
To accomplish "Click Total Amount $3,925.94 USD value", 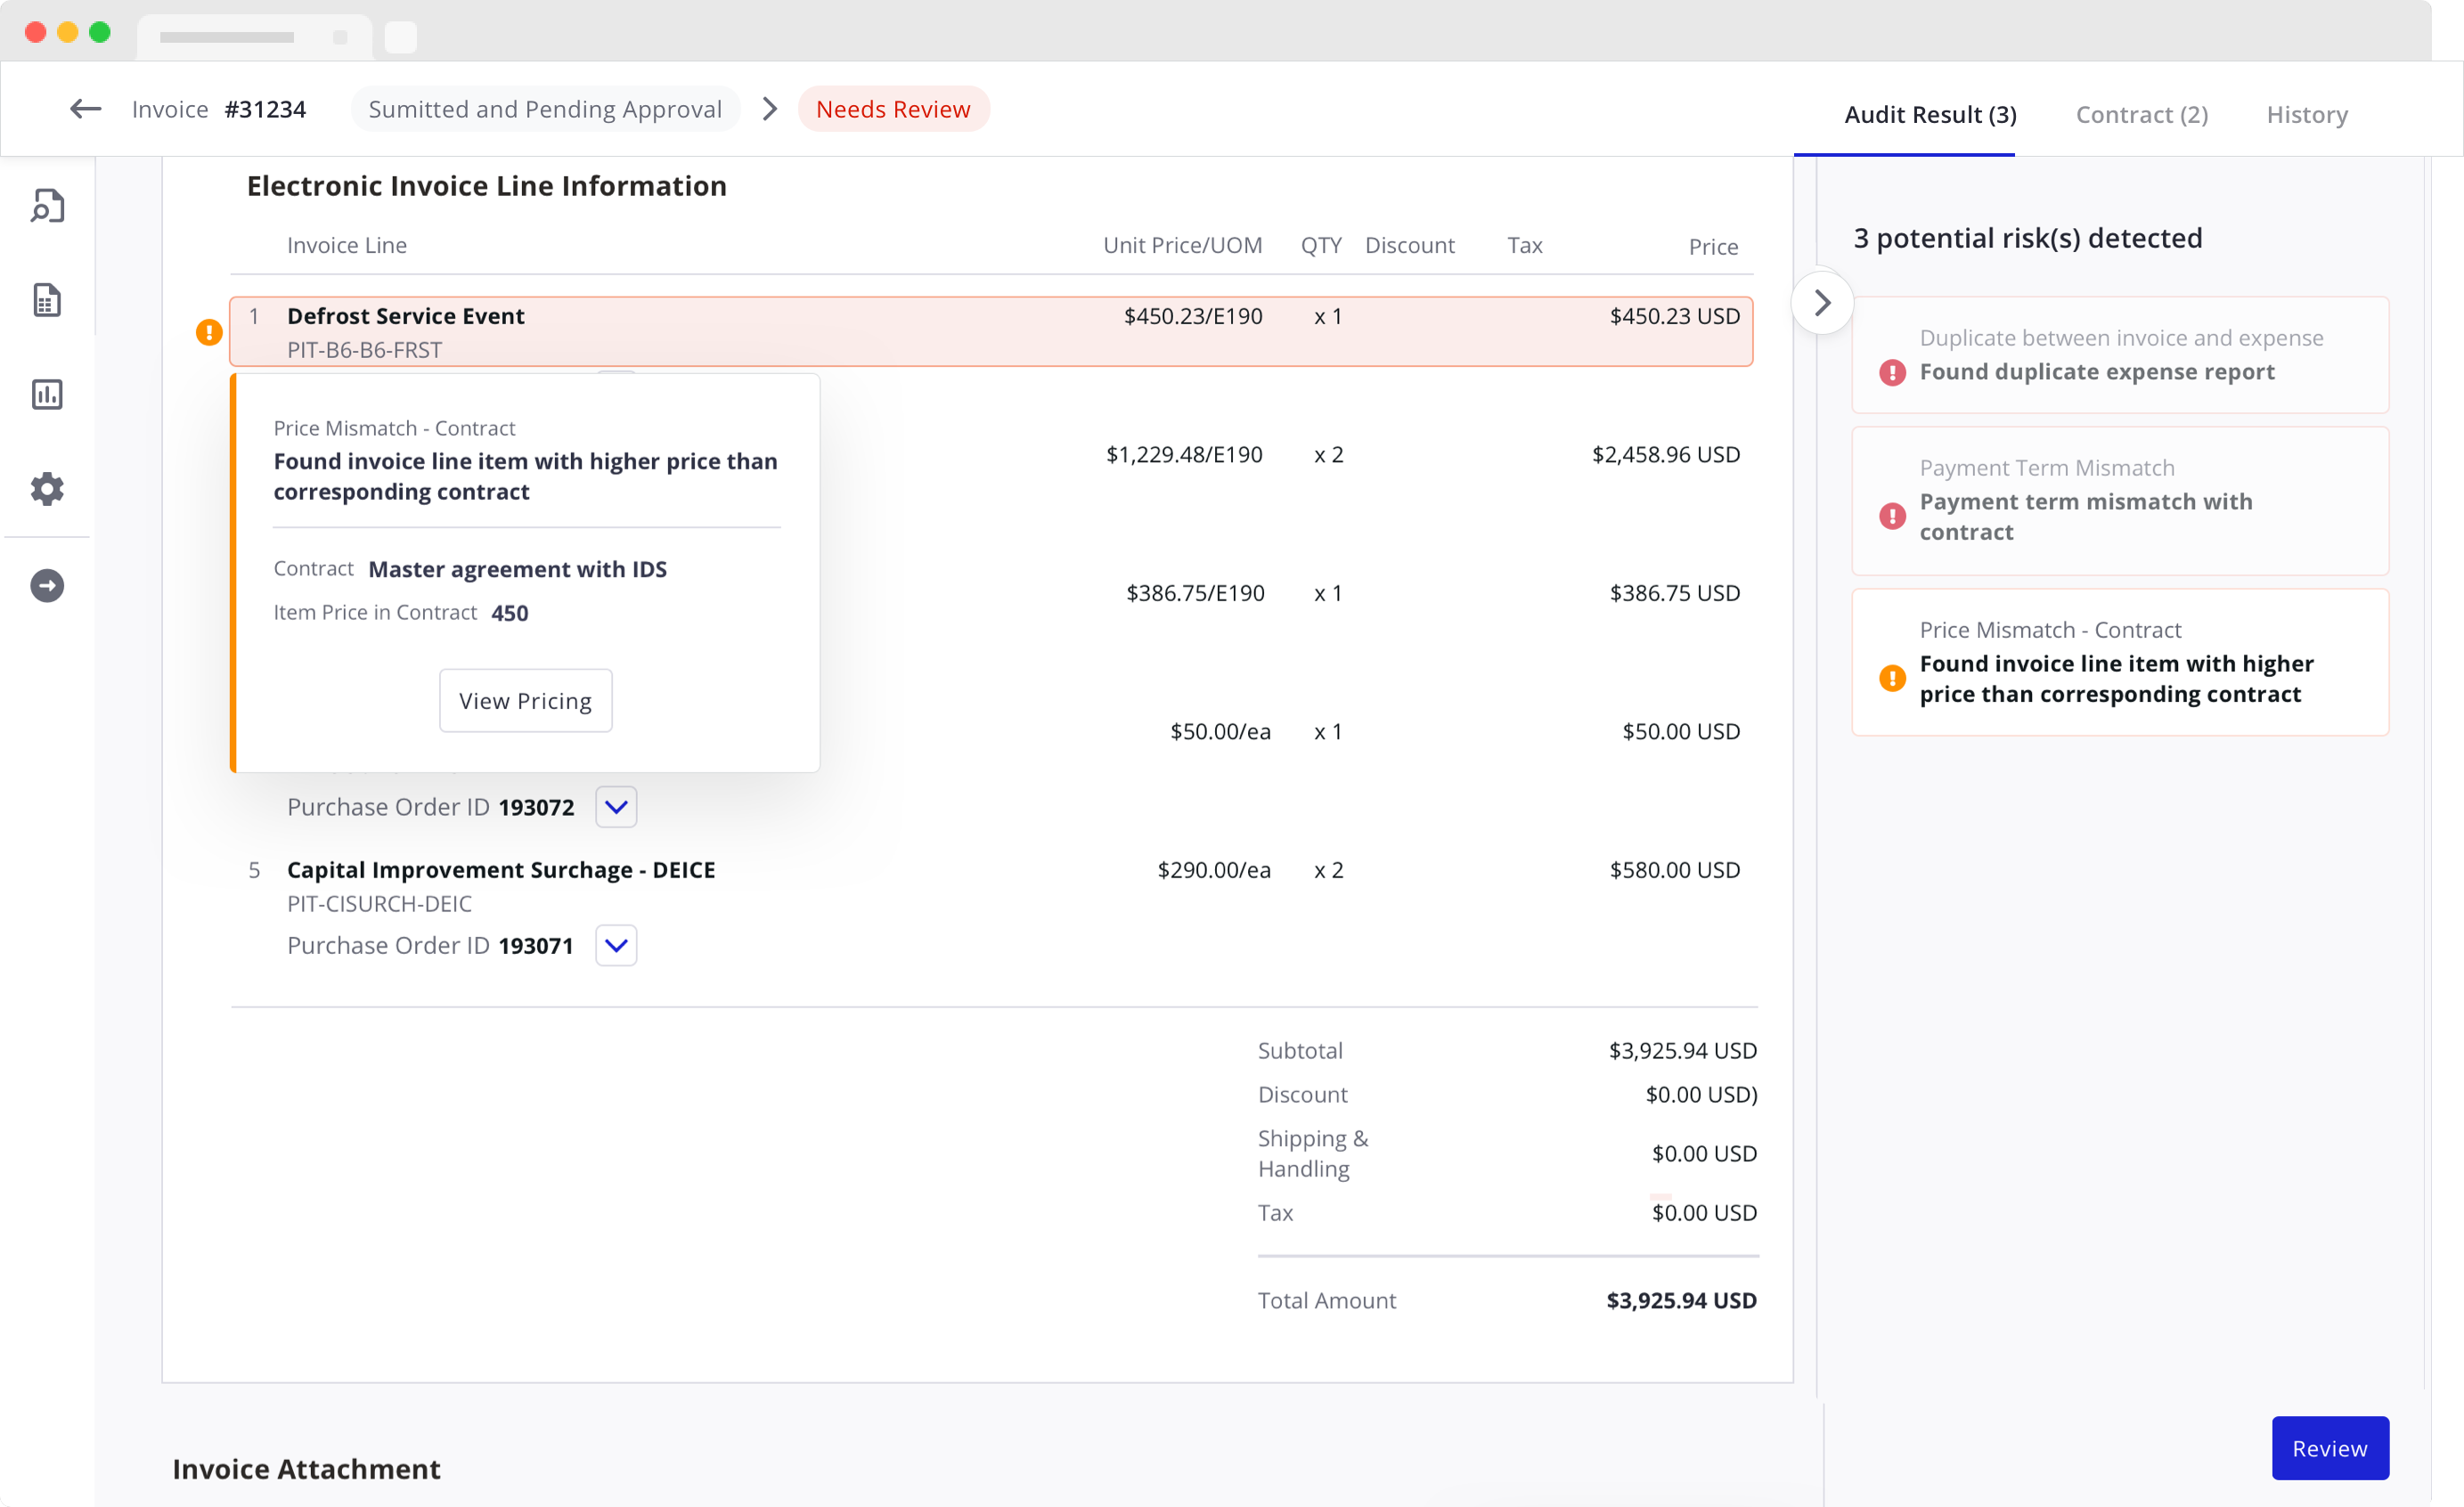I will click(x=1681, y=1300).
